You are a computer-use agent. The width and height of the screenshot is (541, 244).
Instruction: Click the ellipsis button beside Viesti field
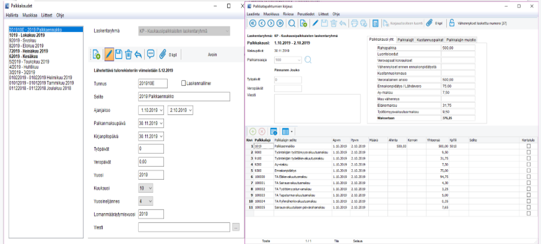tap(236, 227)
